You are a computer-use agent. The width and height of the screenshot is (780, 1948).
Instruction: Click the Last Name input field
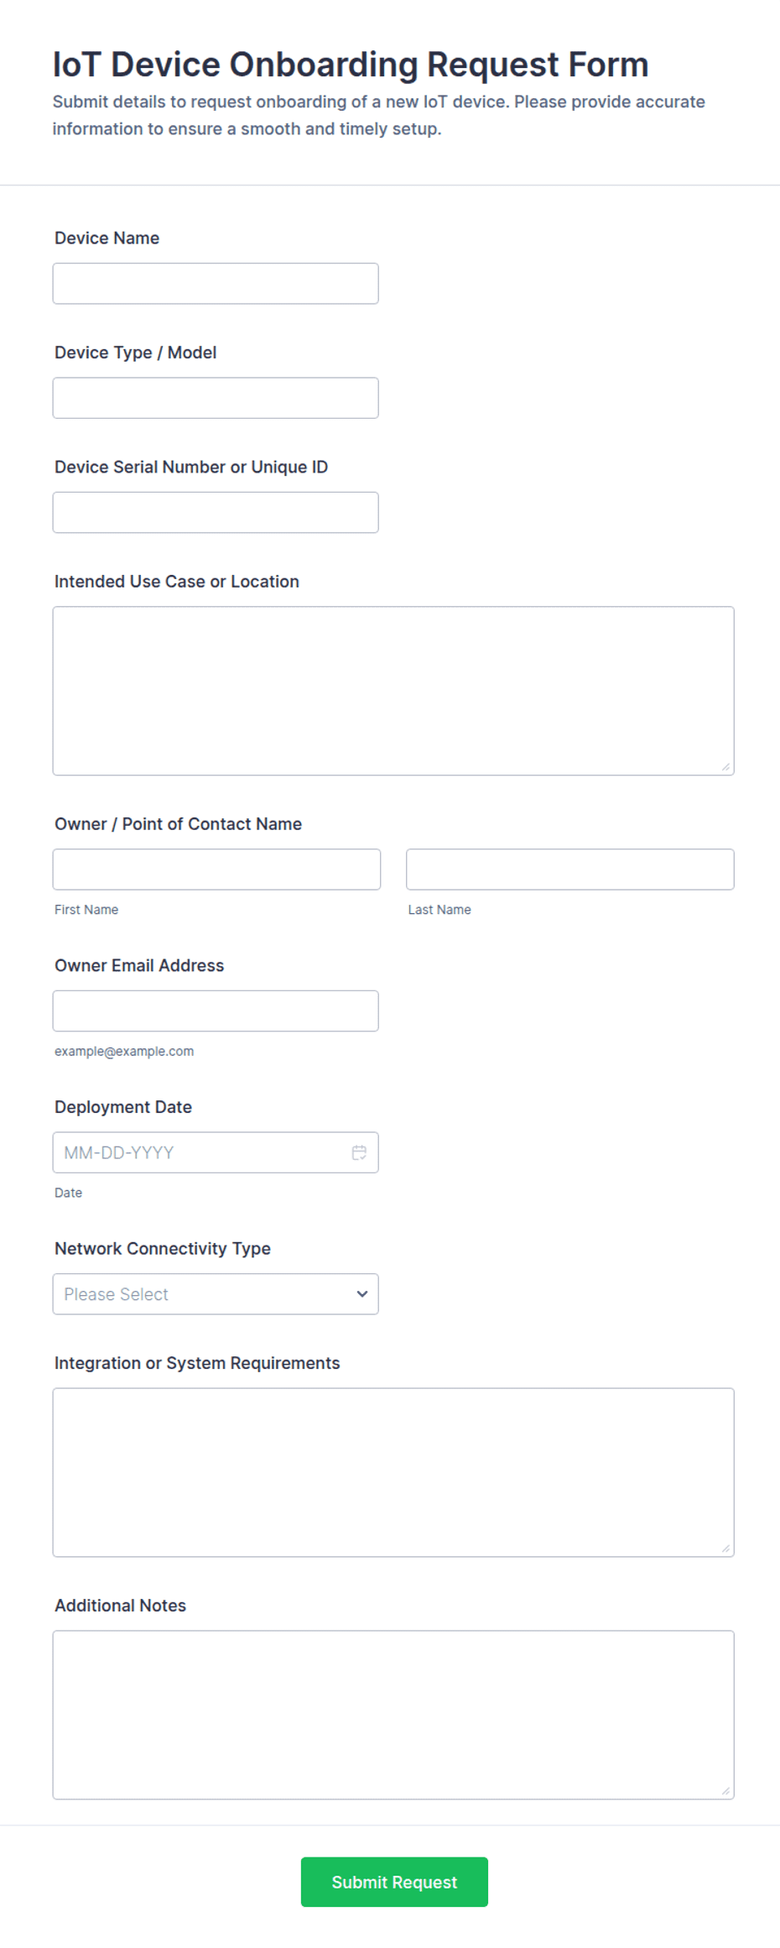570,869
